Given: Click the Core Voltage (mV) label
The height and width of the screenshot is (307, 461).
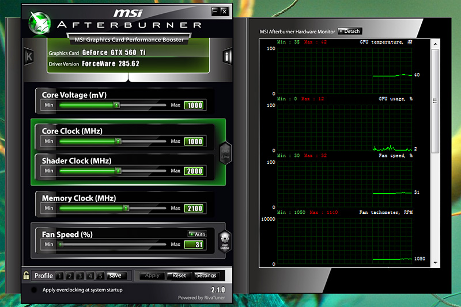Looking at the screenshot, I should coord(74,95).
